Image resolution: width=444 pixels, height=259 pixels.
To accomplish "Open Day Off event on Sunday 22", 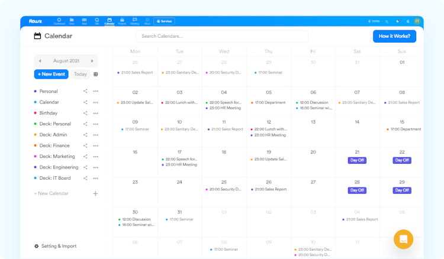I will 402,160.
